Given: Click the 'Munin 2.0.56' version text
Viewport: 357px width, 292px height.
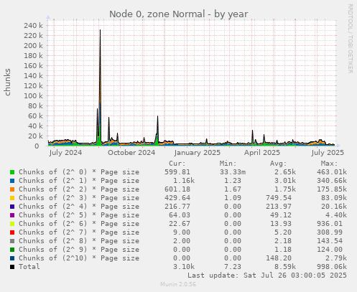Looking at the screenshot, I should tap(178, 284).
